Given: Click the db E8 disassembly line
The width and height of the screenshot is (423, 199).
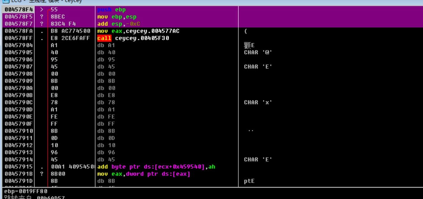Looking at the screenshot, I should [x=106, y=95].
